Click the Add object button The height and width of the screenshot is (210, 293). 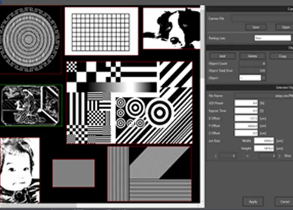(x=222, y=56)
